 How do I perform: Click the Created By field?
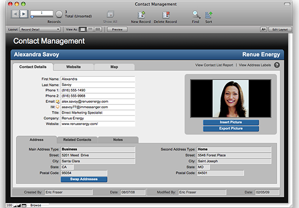click(x=69, y=192)
